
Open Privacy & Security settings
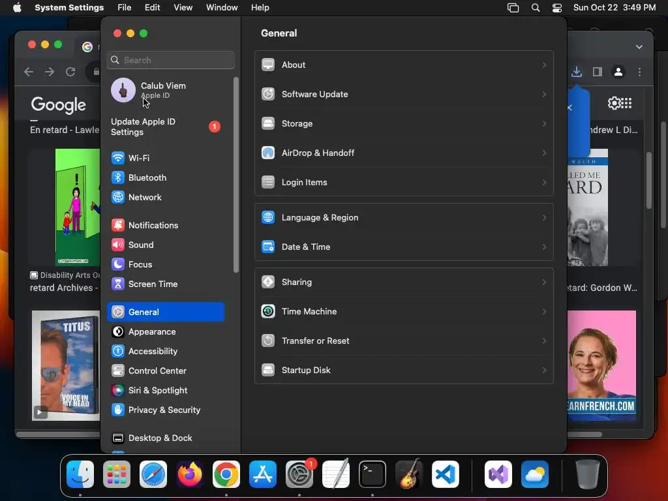165,410
